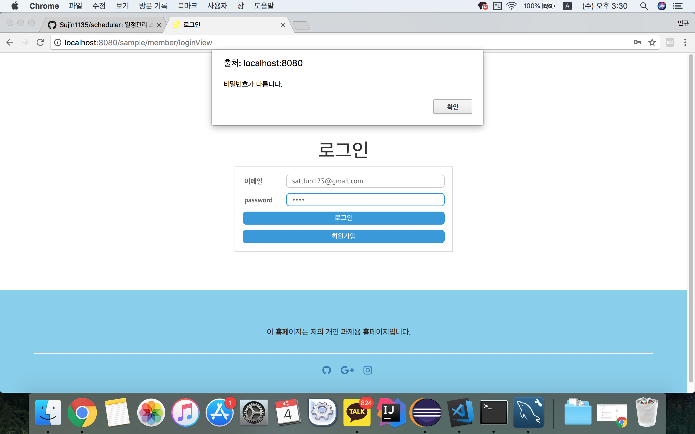
Task: Reload the login page
Action: [40, 43]
